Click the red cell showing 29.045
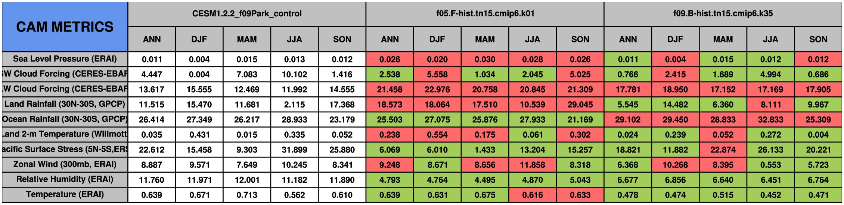 pos(580,105)
